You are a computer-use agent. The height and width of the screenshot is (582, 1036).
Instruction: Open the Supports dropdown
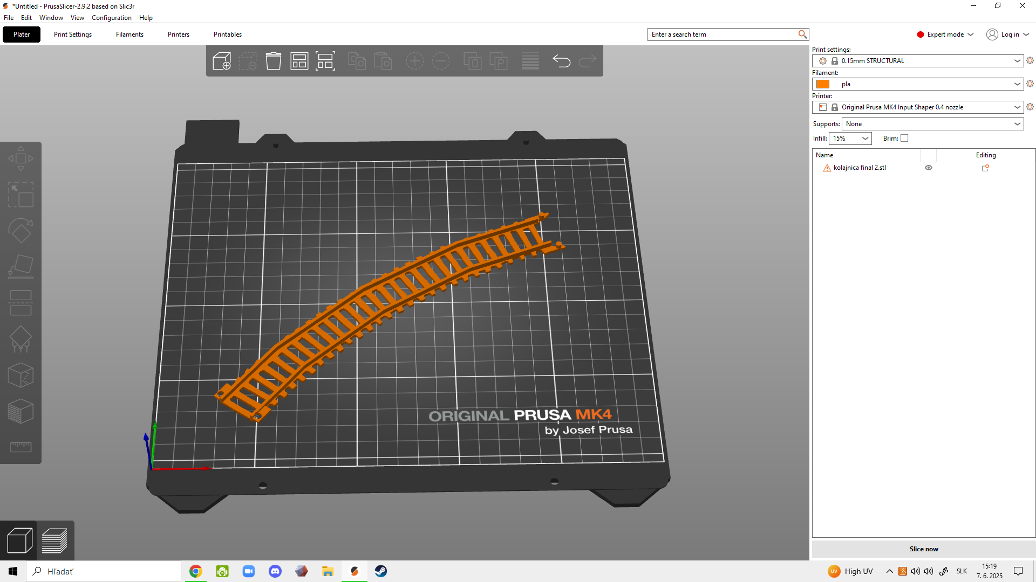[932, 124]
